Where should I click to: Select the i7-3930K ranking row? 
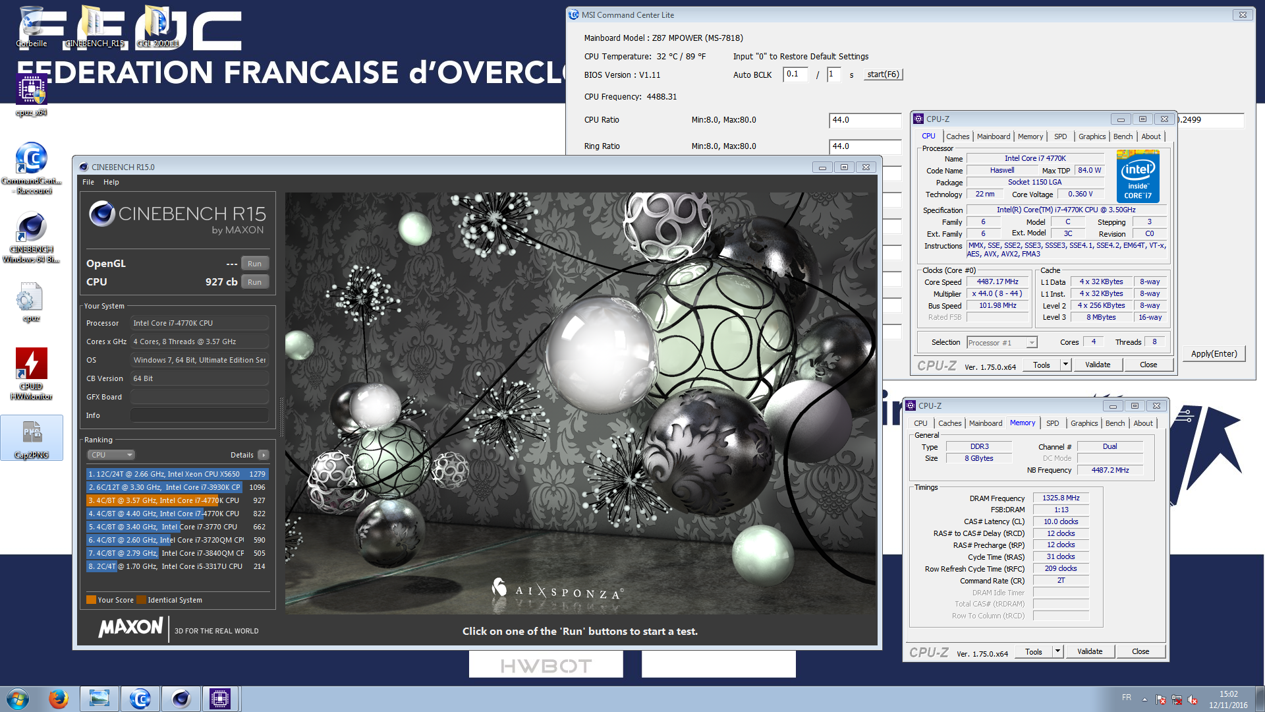pyautogui.click(x=177, y=487)
